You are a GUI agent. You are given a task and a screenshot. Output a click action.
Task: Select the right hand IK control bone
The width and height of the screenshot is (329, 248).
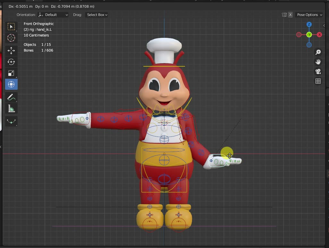coord(80,119)
